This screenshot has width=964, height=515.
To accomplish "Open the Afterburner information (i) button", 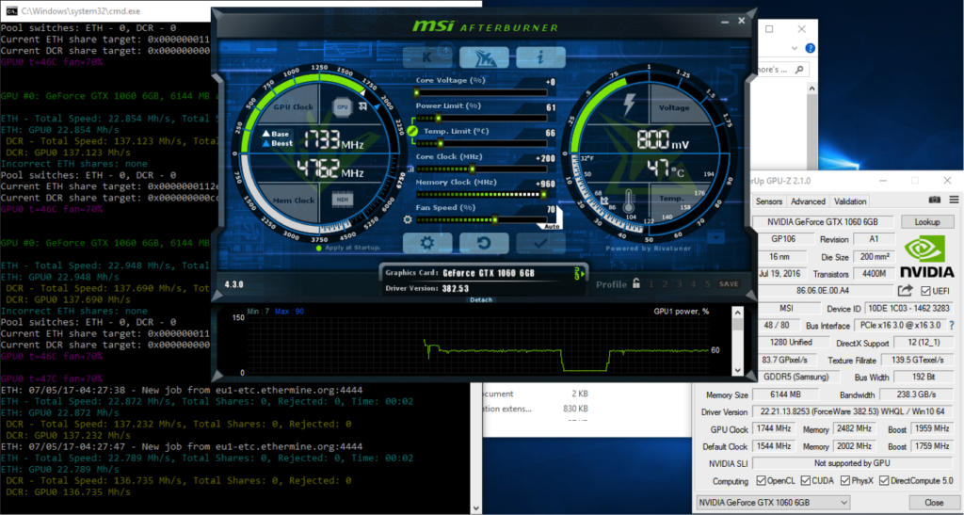I will coord(540,57).
